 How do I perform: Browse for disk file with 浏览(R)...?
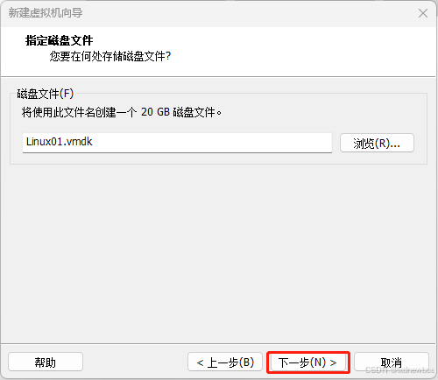click(377, 143)
